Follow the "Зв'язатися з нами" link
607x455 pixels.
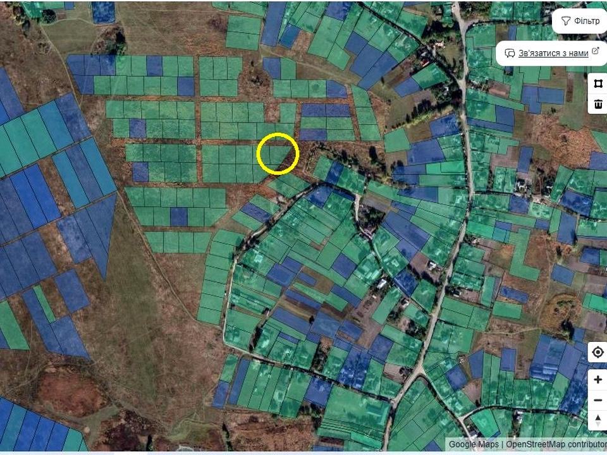click(x=553, y=53)
